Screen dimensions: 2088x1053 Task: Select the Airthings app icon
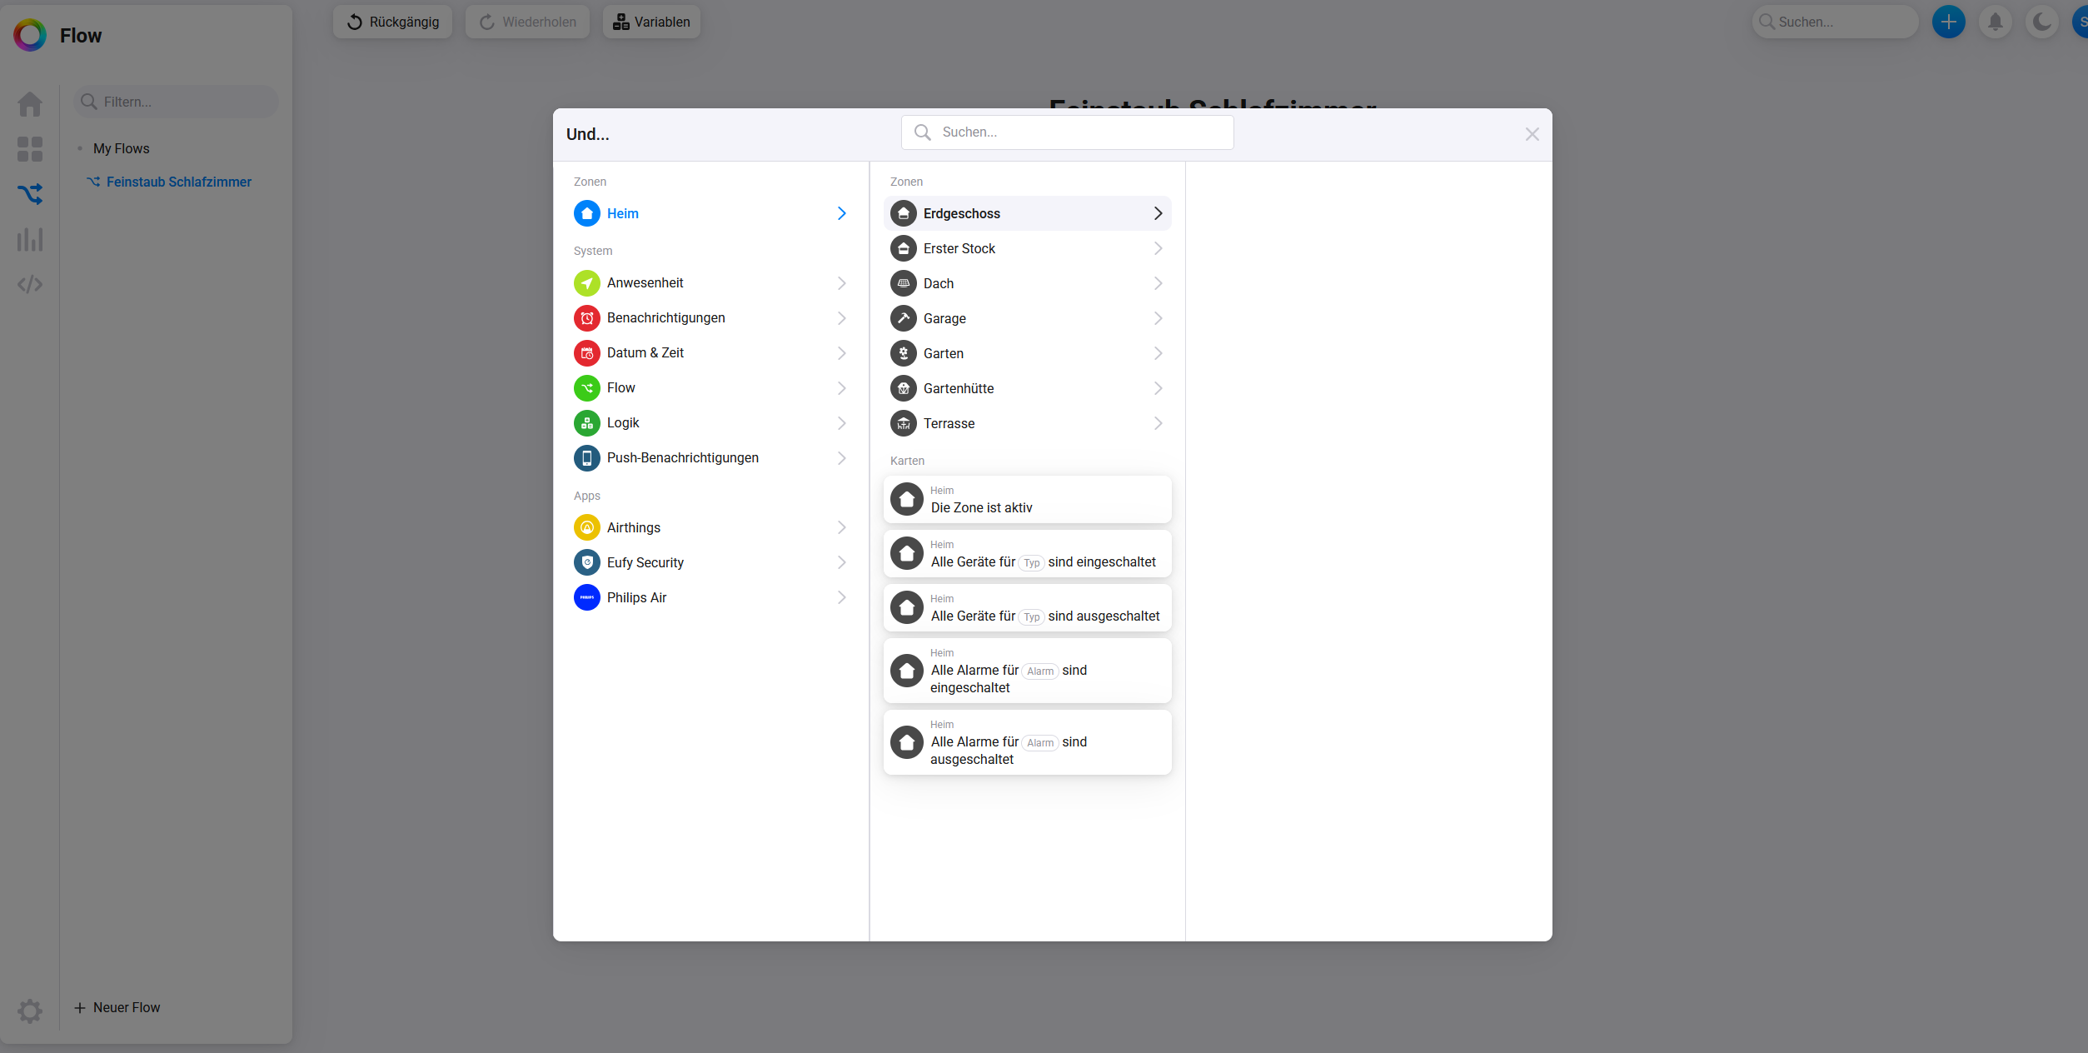point(587,527)
